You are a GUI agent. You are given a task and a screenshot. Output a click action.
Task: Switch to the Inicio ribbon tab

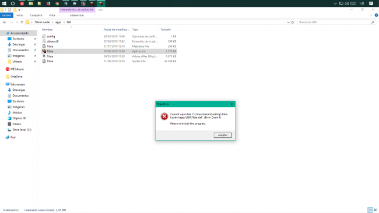(x=20, y=15)
